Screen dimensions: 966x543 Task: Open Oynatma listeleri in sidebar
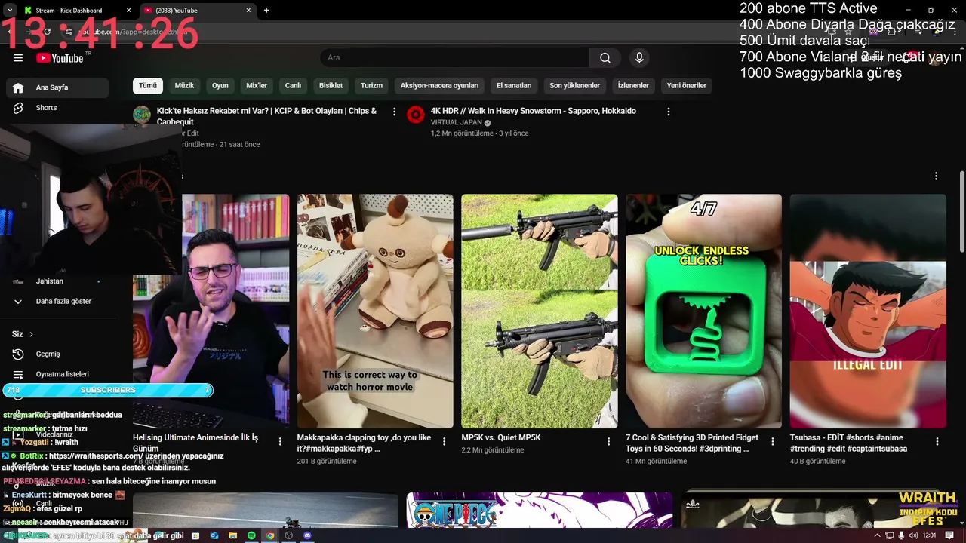57,374
